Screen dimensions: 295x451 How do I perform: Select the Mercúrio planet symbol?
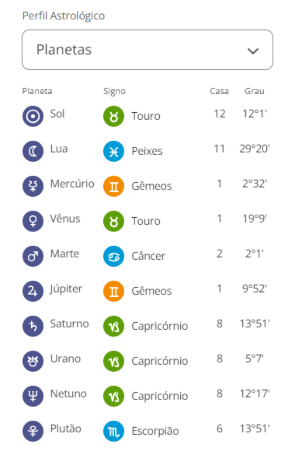[33, 186]
